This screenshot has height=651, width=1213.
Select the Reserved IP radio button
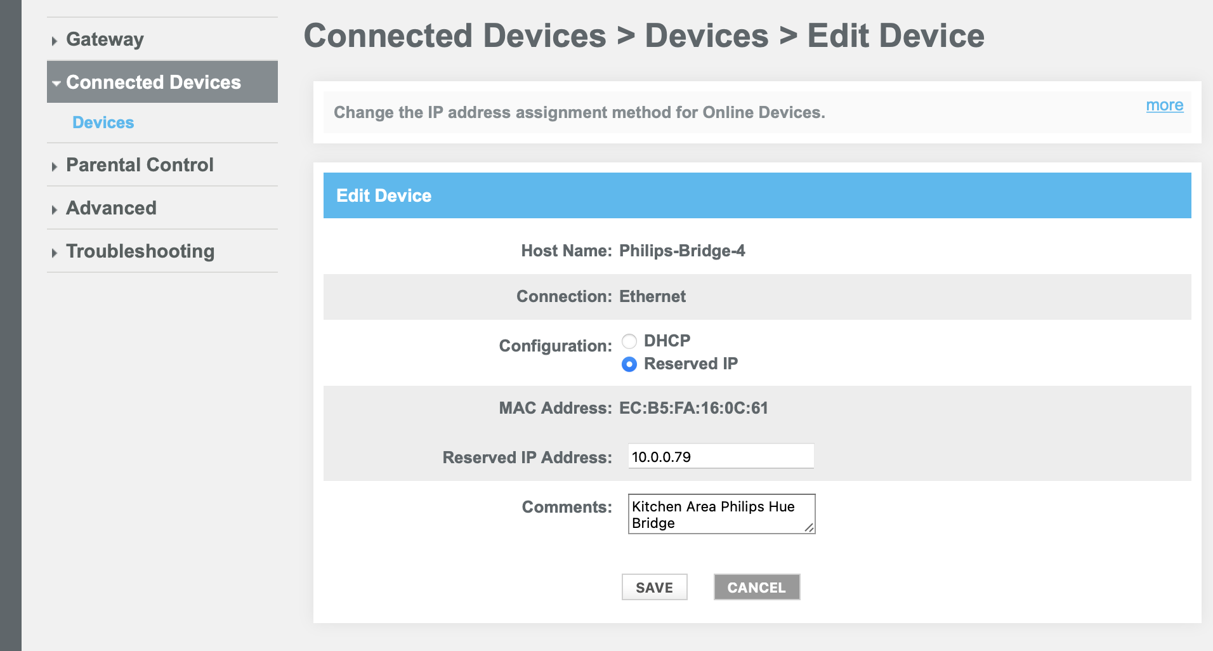pyautogui.click(x=629, y=364)
